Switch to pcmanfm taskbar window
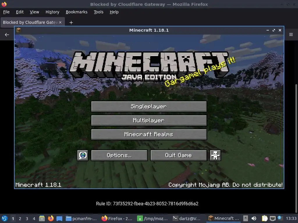Viewport: 298px width, 223px height. point(81,218)
